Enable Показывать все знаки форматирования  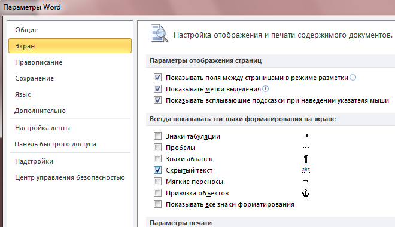point(157,204)
